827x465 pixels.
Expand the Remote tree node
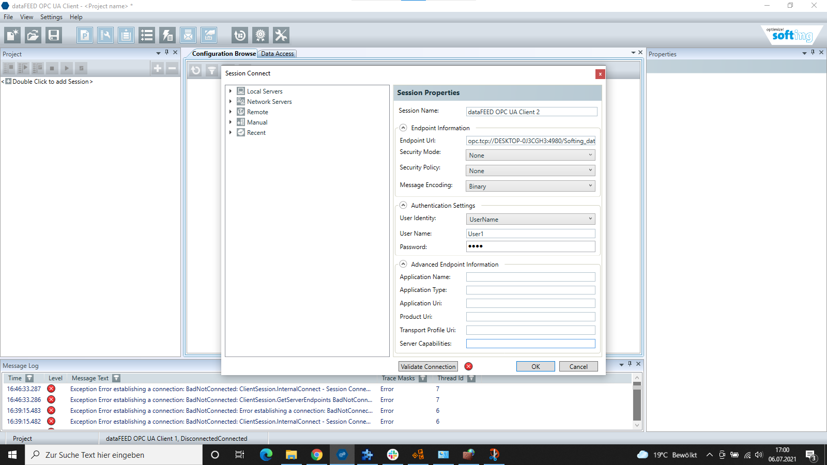pos(231,112)
